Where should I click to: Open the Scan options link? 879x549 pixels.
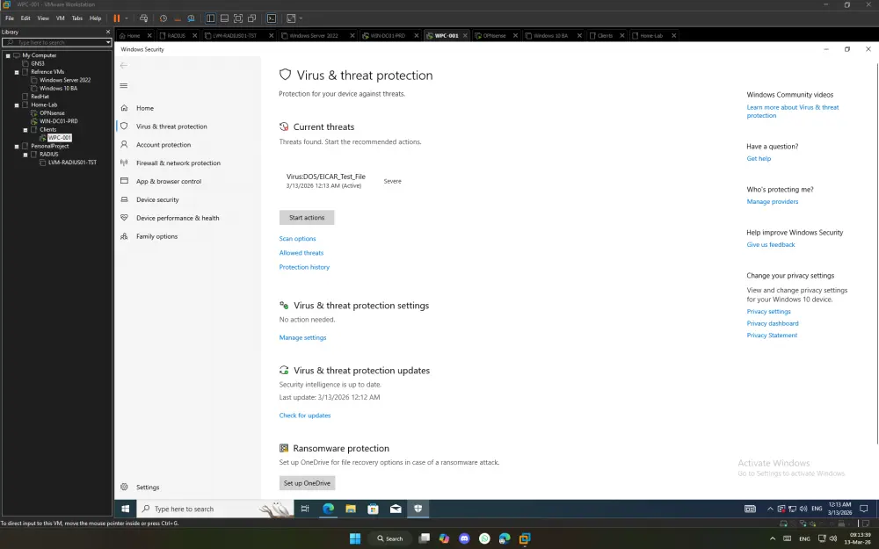(297, 239)
